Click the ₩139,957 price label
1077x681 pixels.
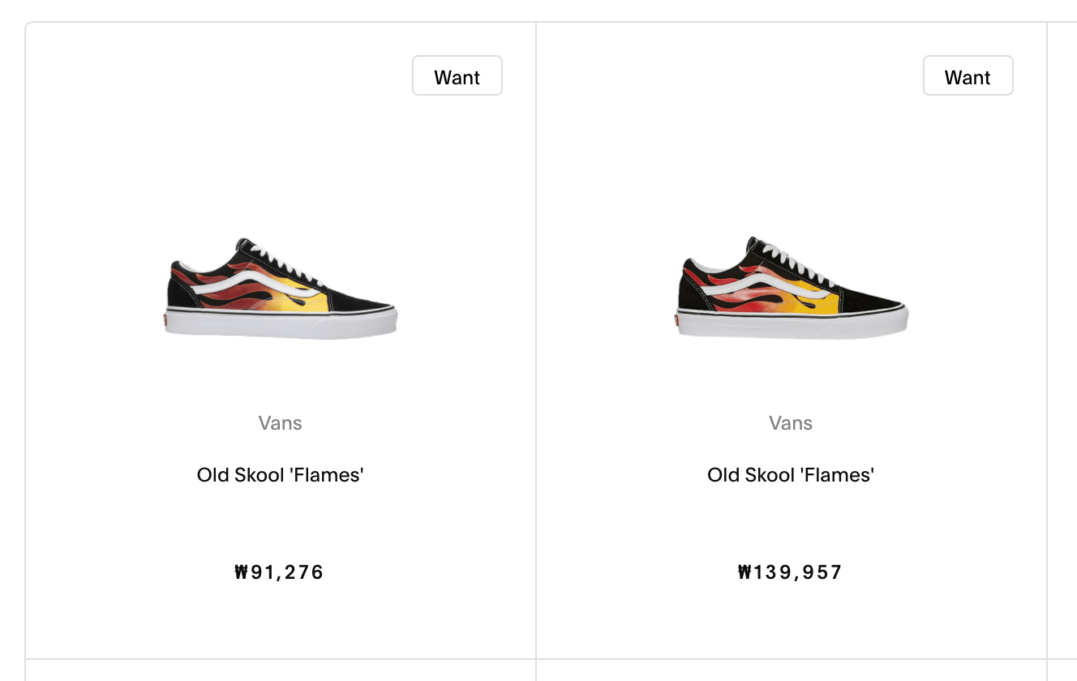[x=790, y=572]
